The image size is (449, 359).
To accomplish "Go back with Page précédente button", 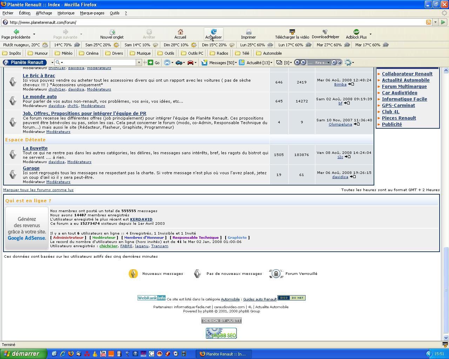I will tap(16, 34).
